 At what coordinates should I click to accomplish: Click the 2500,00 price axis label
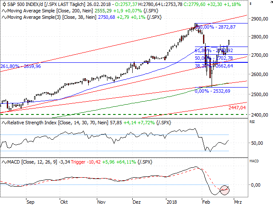point(259,94)
